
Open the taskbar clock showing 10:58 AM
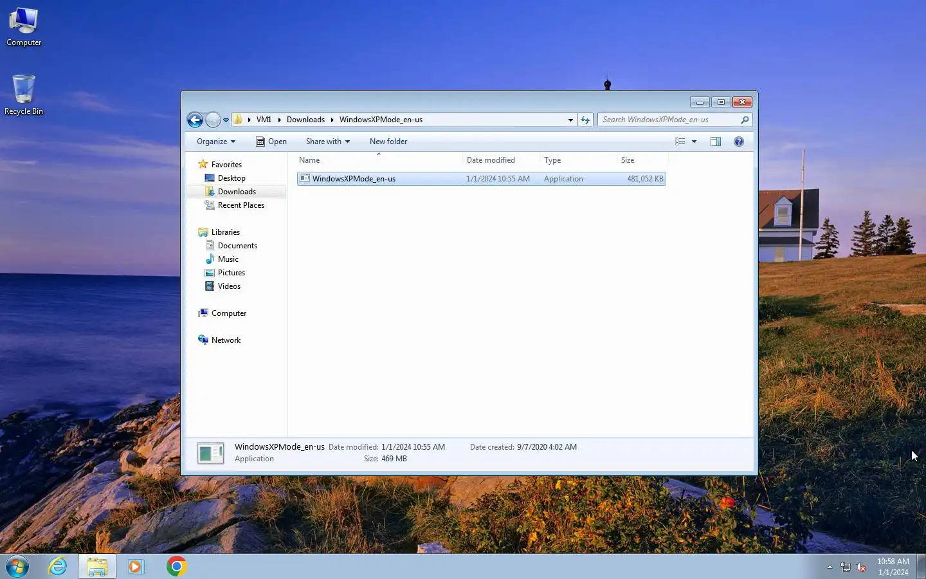point(893,567)
